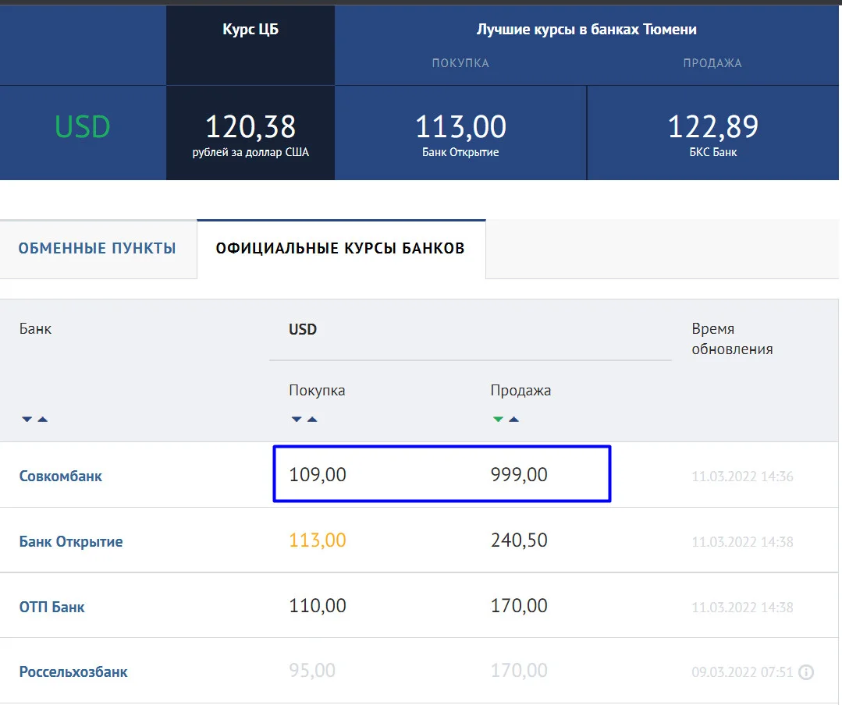842x705 pixels.
Task: Click the ПРОДАЖА label in blue header
Action: pos(712,63)
